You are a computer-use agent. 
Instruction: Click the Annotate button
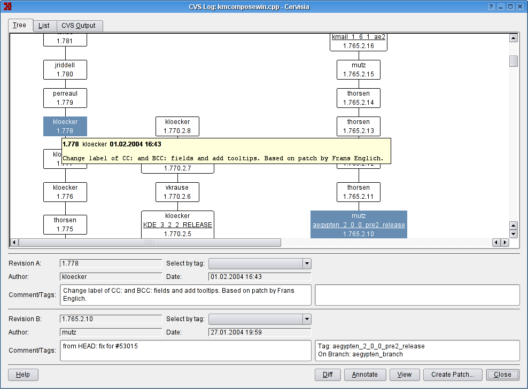364,375
